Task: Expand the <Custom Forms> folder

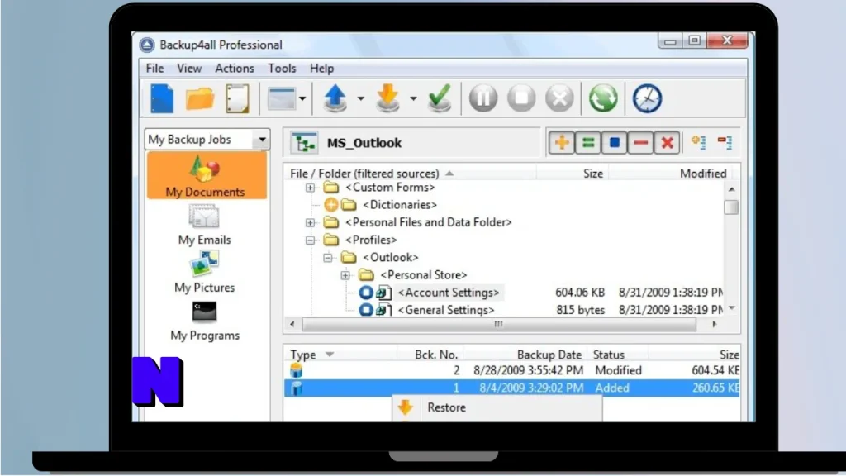Action: (x=311, y=188)
